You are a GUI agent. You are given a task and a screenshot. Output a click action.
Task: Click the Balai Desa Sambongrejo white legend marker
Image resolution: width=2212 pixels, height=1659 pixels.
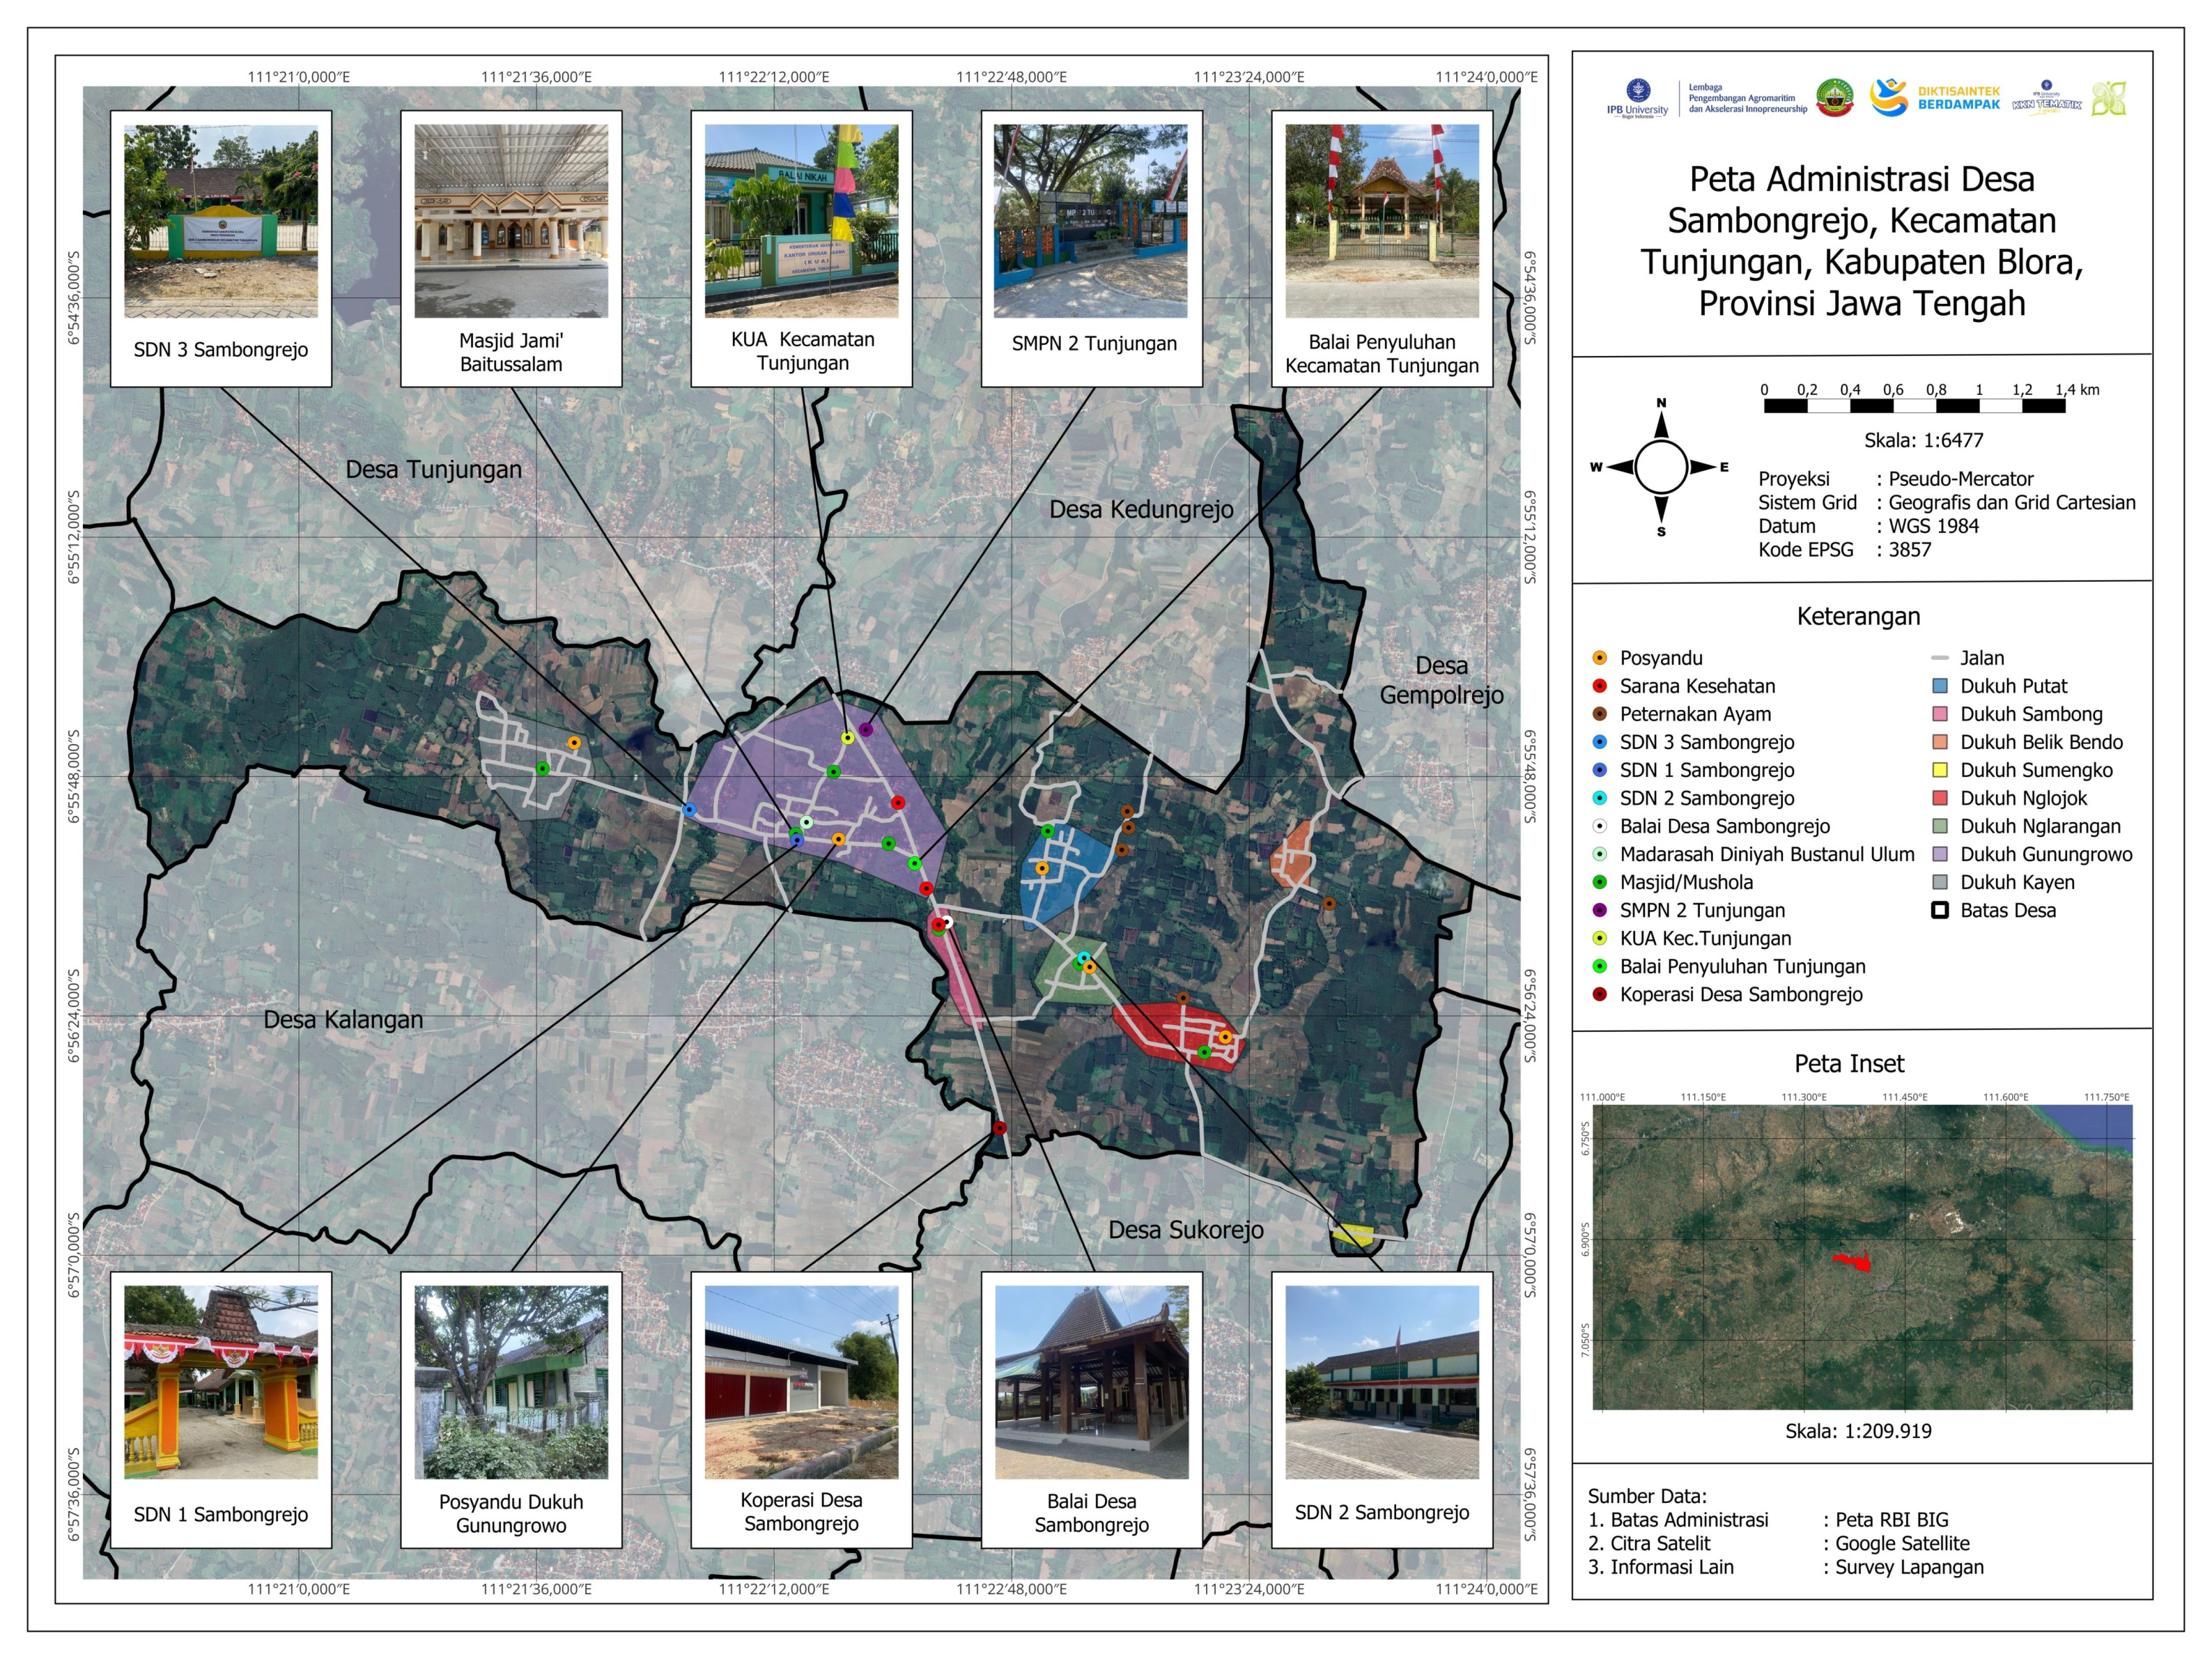point(1599,826)
